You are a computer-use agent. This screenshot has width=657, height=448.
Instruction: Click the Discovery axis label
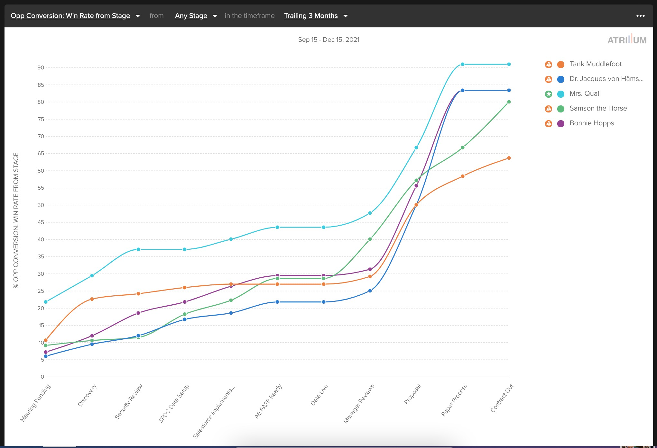(x=87, y=395)
